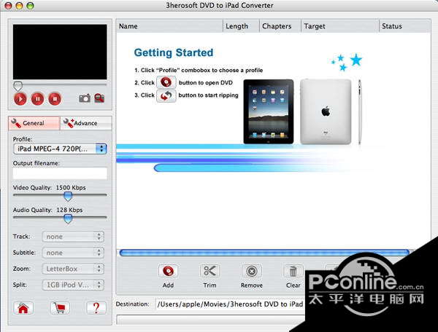Click the open DVD icon in Getting Started
Image resolution: width=438 pixels, height=332 pixels.
pyautogui.click(x=166, y=82)
